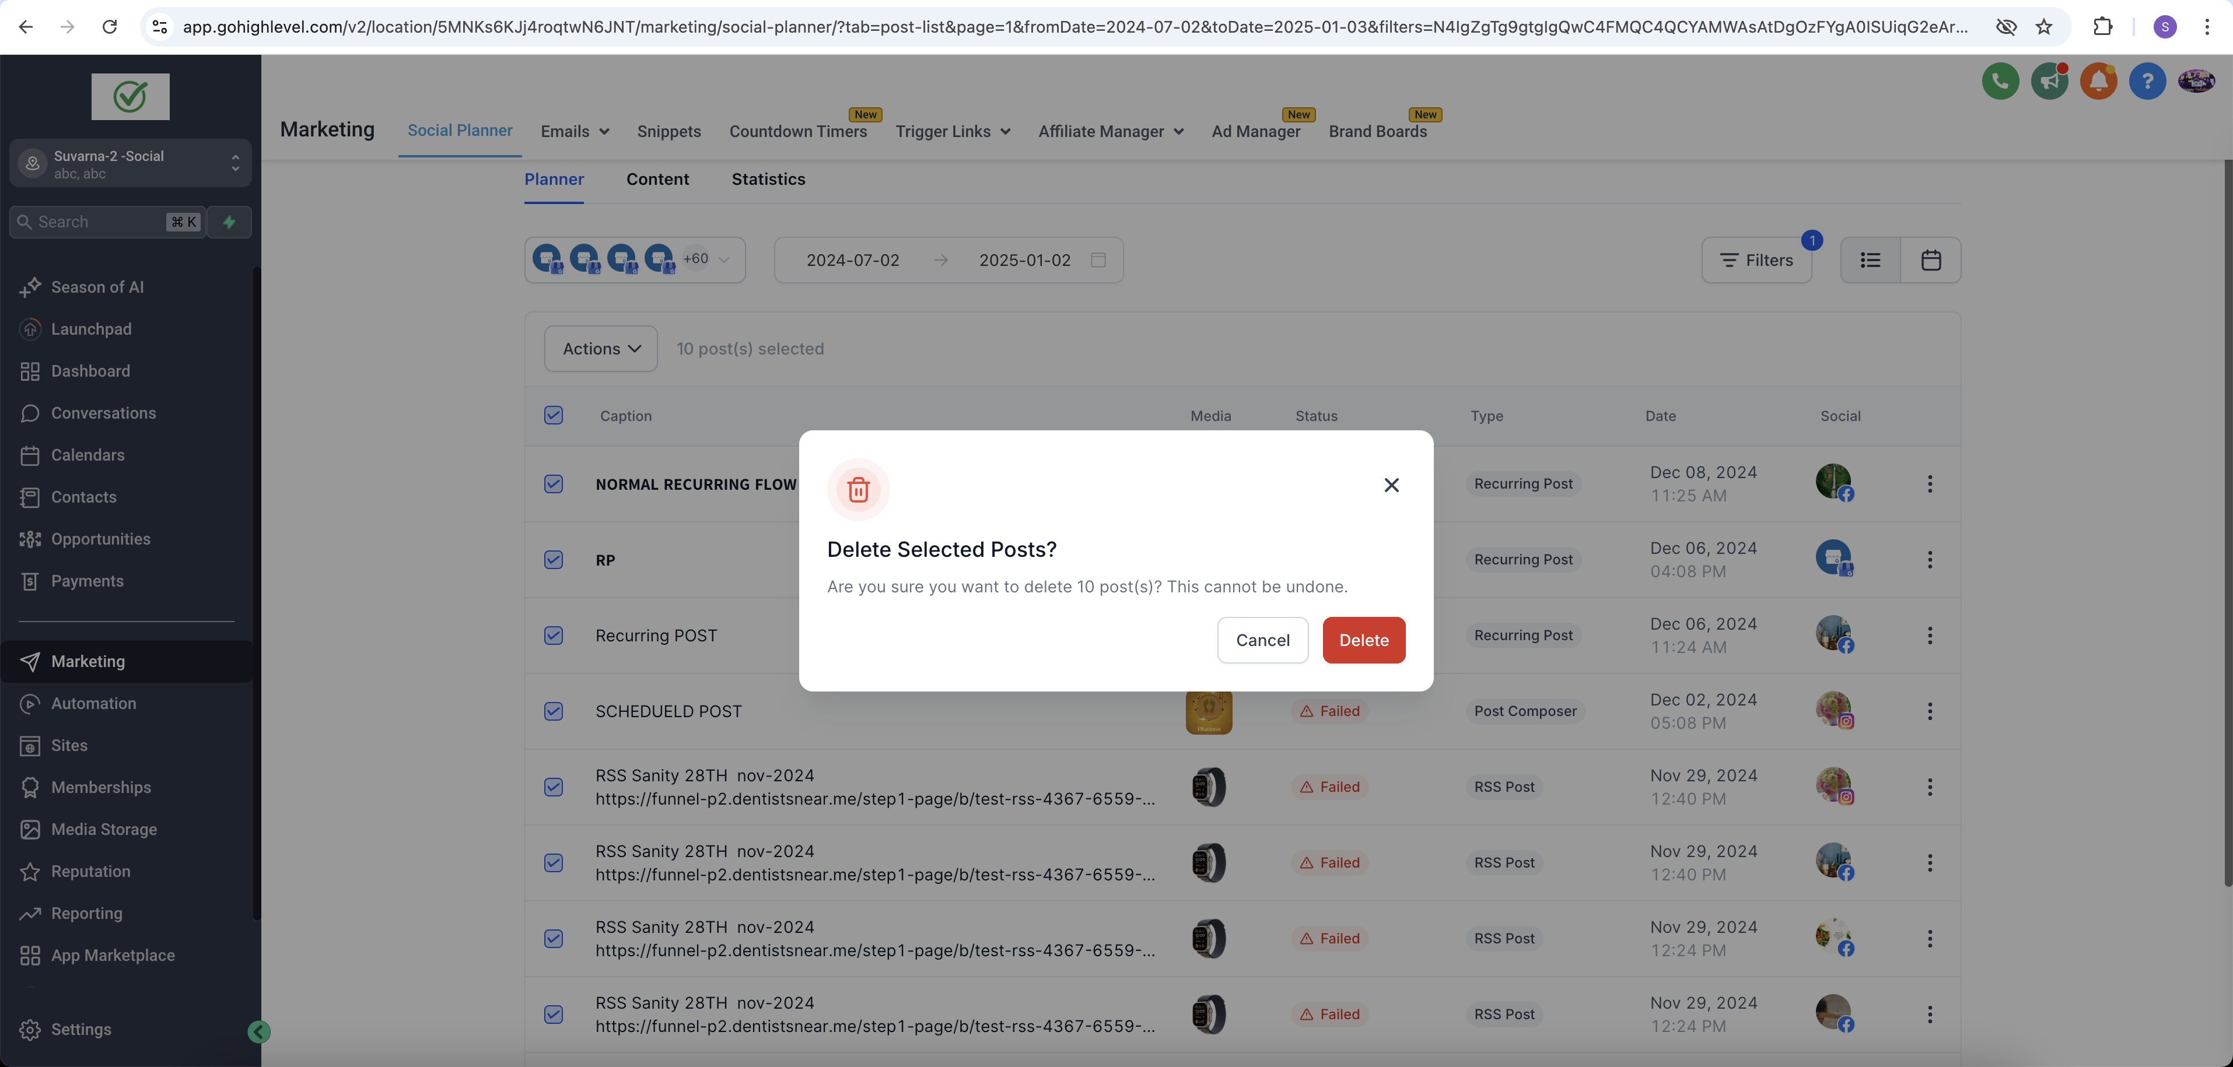Confirm with the red Delete button
Viewport: 2233px width, 1067px height.
[1364, 641]
